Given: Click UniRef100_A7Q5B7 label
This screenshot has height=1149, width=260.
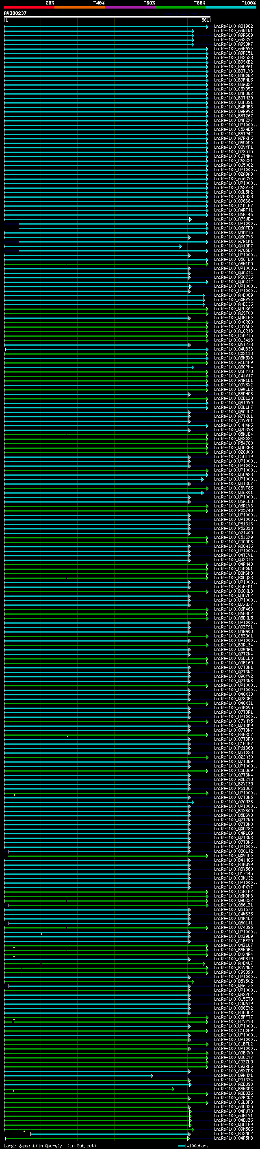Looking at the screenshot, I should [233, 250].
